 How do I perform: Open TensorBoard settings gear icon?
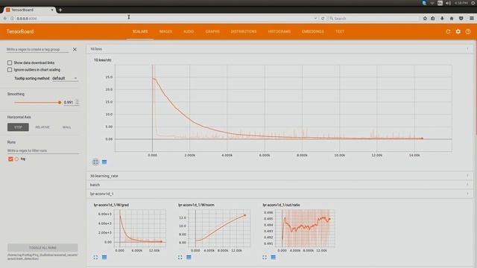click(458, 31)
